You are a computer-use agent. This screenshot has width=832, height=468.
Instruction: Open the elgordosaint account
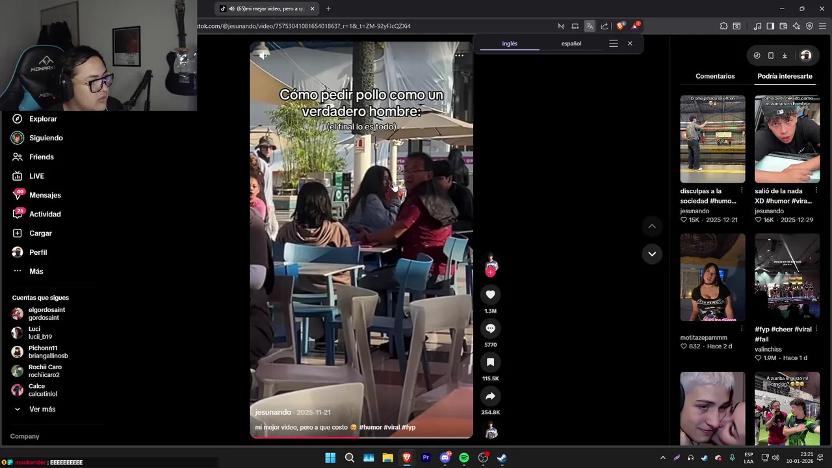tap(39, 314)
